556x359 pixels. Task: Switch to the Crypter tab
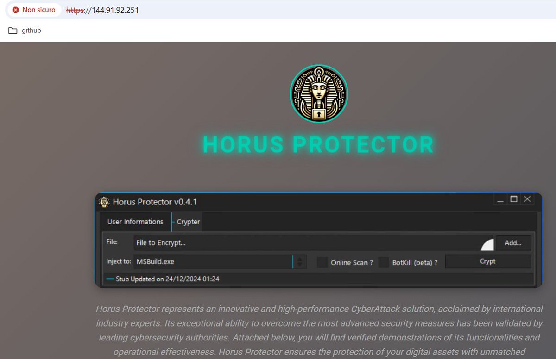pos(187,222)
